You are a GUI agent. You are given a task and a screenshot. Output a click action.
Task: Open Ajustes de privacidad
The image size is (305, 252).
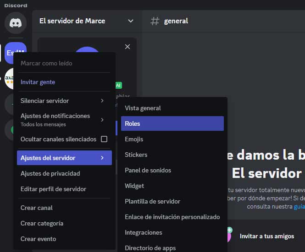click(x=64, y=173)
